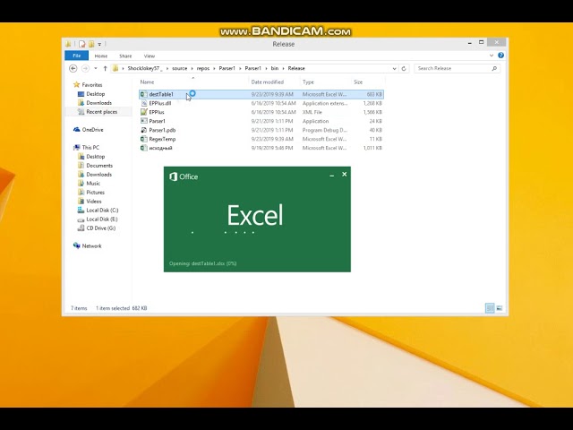Image resolution: width=573 pixels, height=430 pixels.
Task: Close the Excel splash screen
Action: point(344,175)
